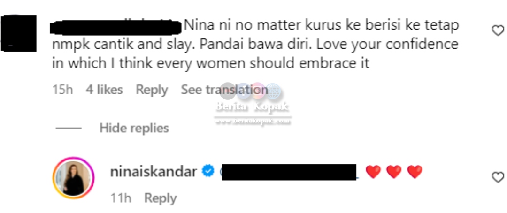
Task: Reply to the top comment
Action: click(x=152, y=90)
